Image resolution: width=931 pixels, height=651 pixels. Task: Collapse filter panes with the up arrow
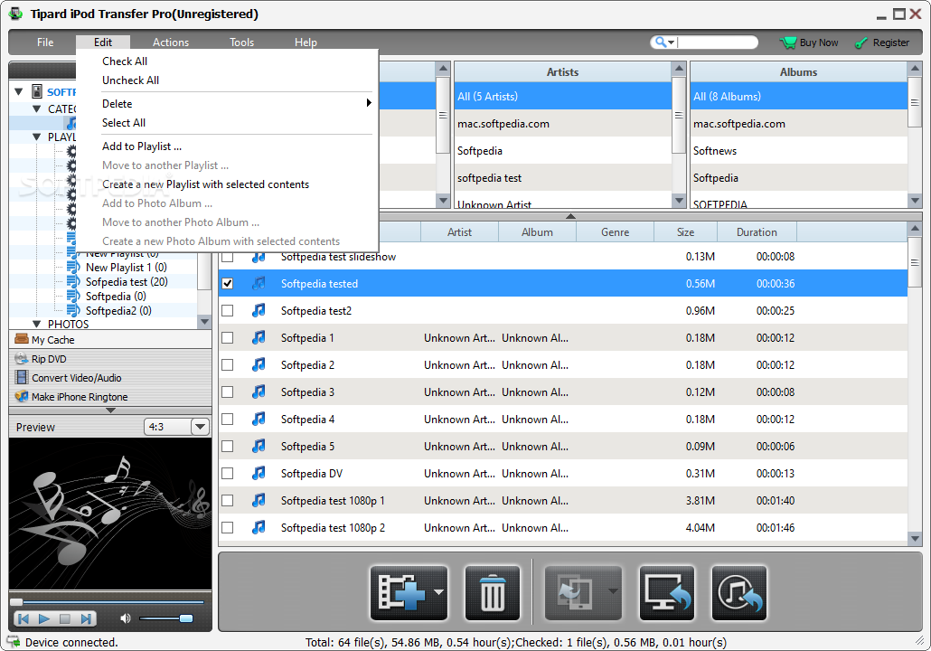(x=570, y=216)
